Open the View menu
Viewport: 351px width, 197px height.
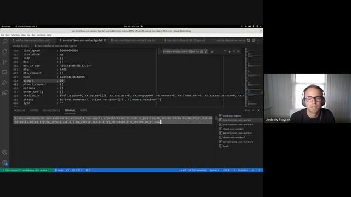click(x=24, y=35)
